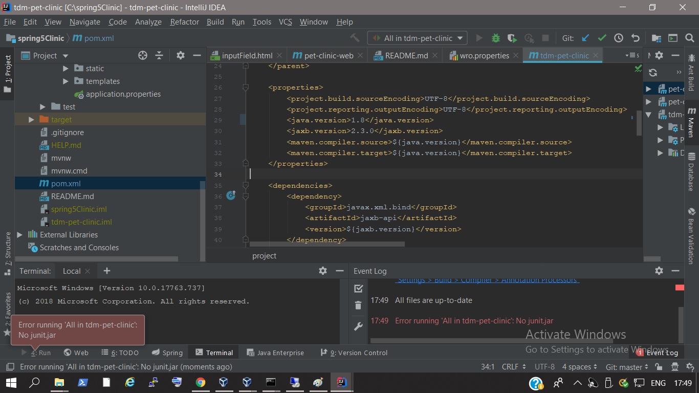Open Project Structure from the main toolbar
Image resolution: width=699 pixels, height=393 pixels.
(657, 38)
